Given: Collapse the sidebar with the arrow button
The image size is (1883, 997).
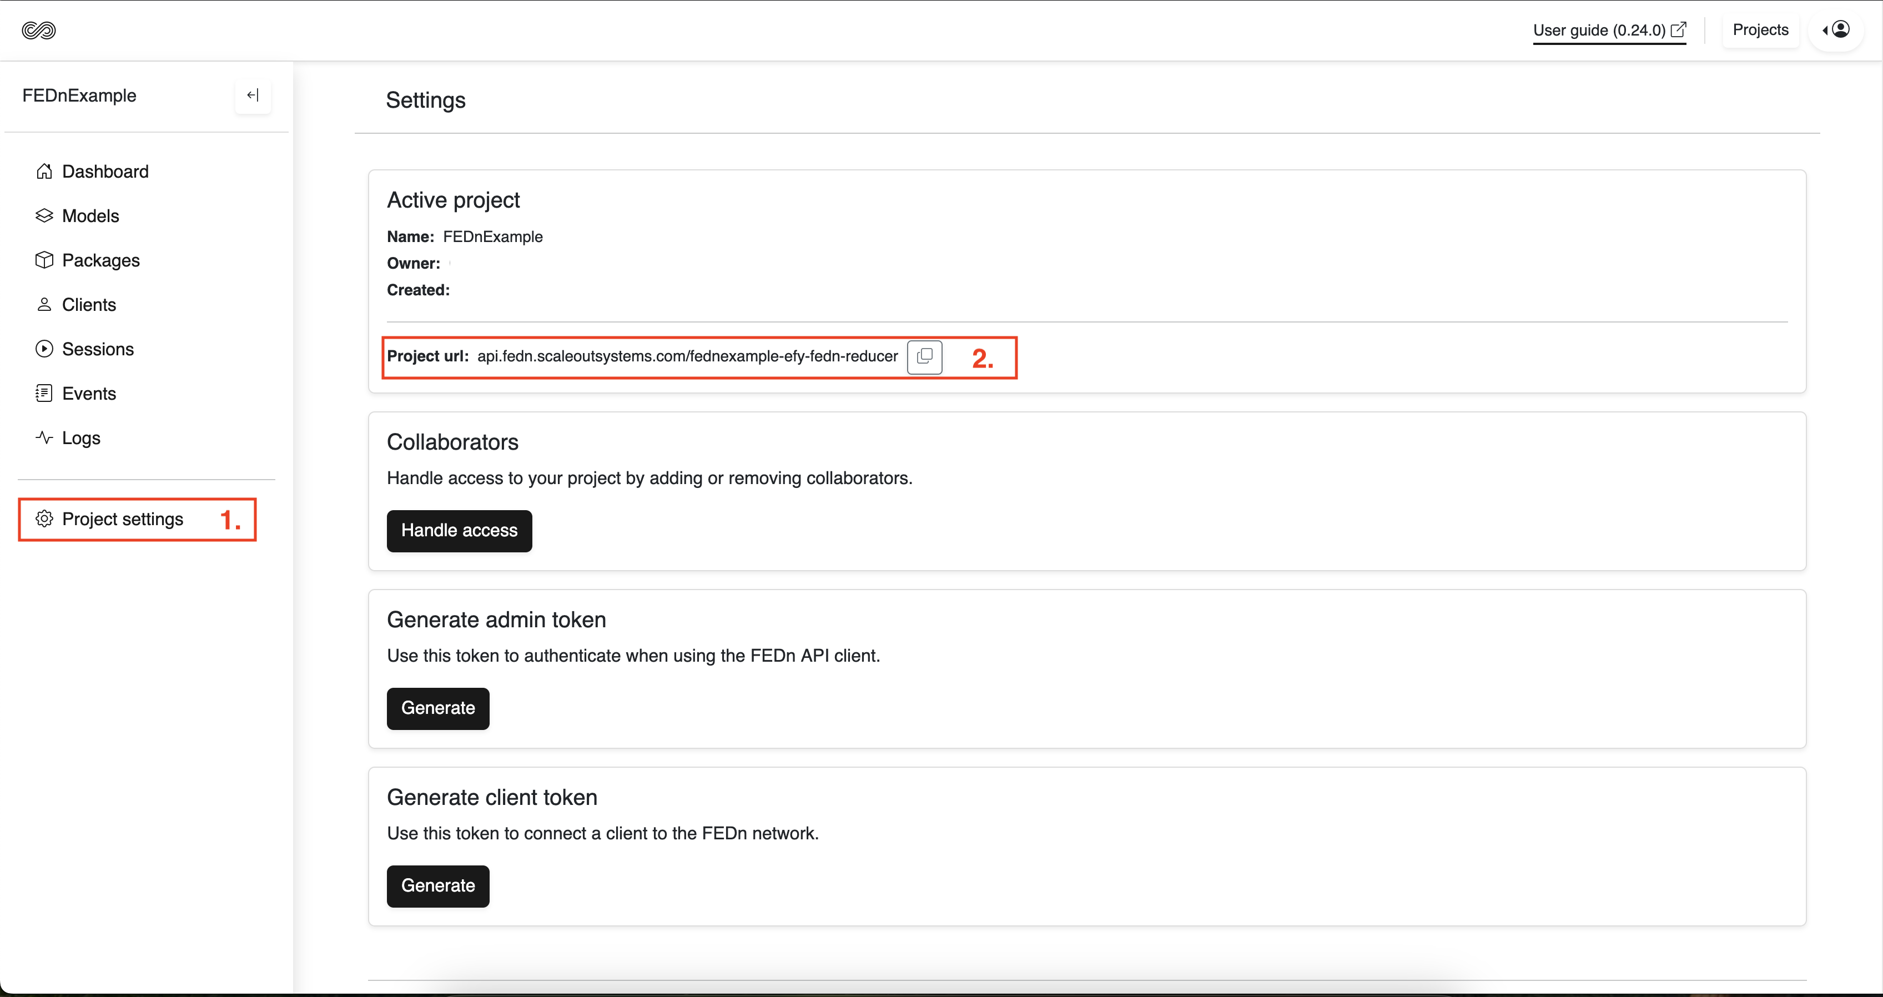Looking at the screenshot, I should [x=253, y=95].
